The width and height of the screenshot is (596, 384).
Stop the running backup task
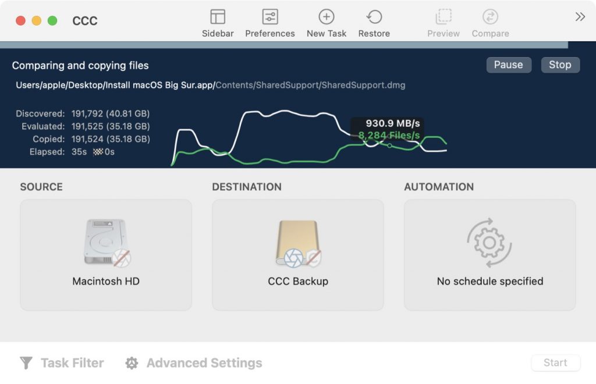(560, 65)
